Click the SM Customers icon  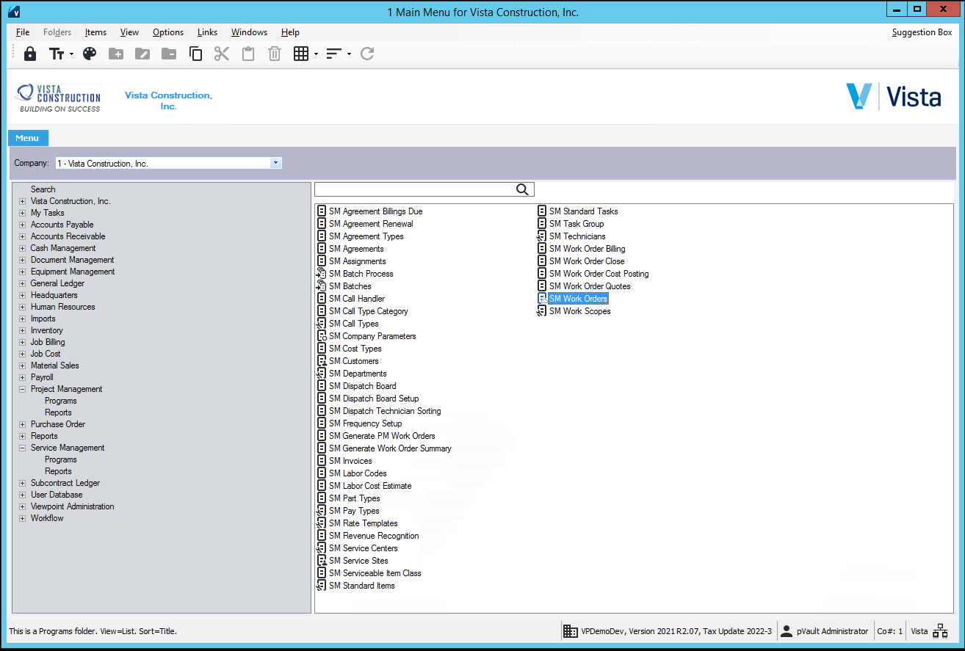pyautogui.click(x=322, y=361)
